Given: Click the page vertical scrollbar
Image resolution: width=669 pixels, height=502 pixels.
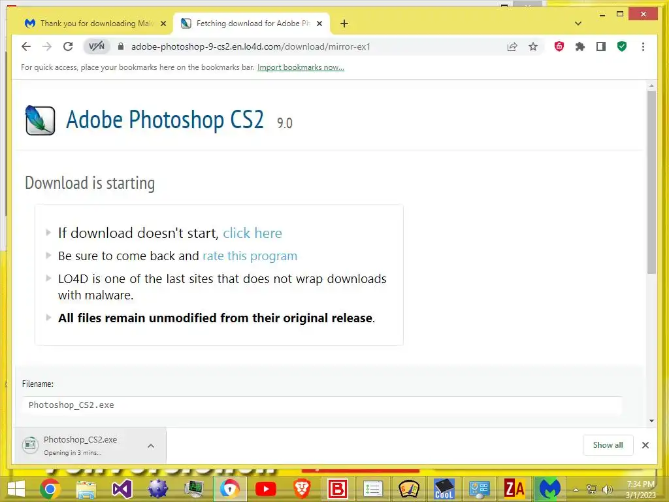Looking at the screenshot, I should [x=651, y=182].
